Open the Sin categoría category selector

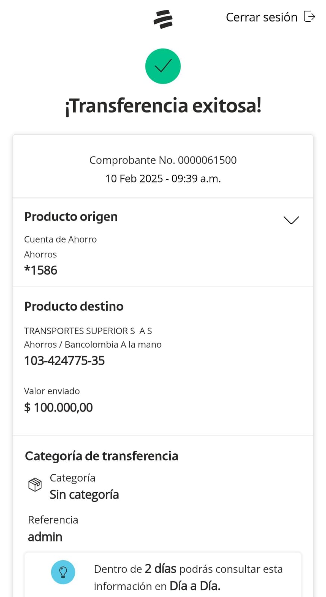tap(84, 495)
